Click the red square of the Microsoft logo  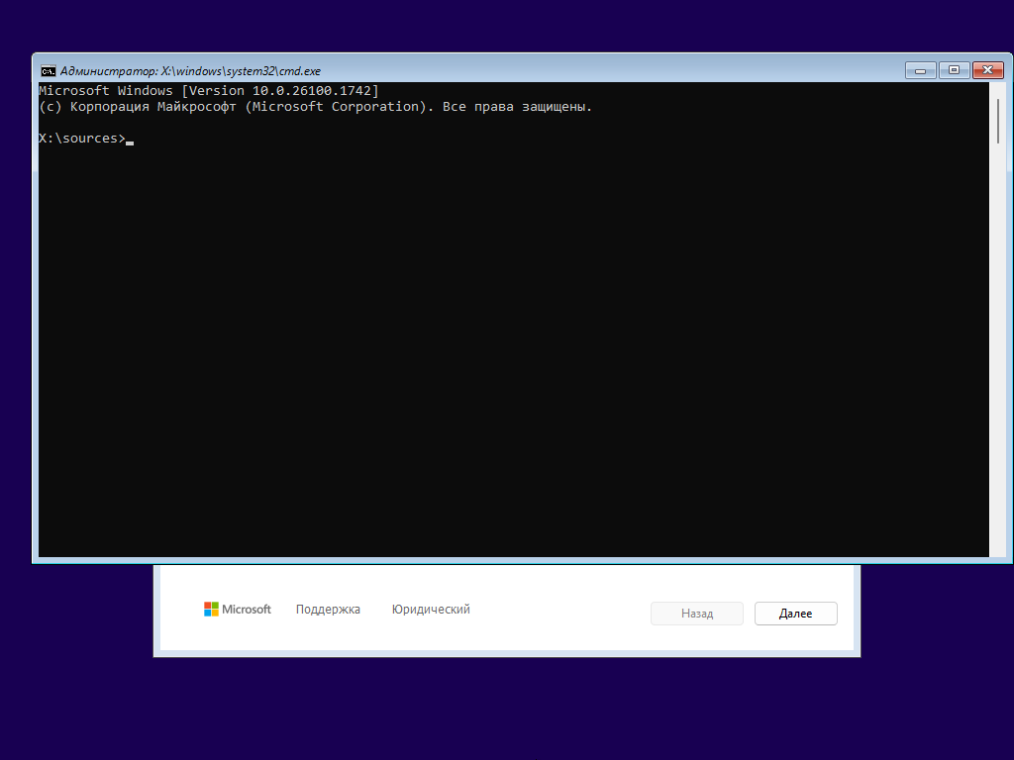pyautogui.click(x=206, y=605)
